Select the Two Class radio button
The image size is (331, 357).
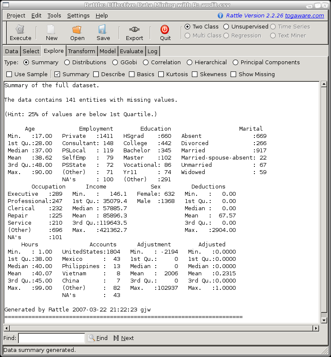coord(187,27)
